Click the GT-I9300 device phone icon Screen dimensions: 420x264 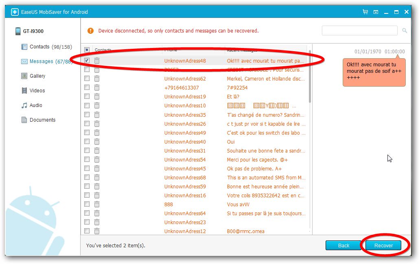(17, 31)
